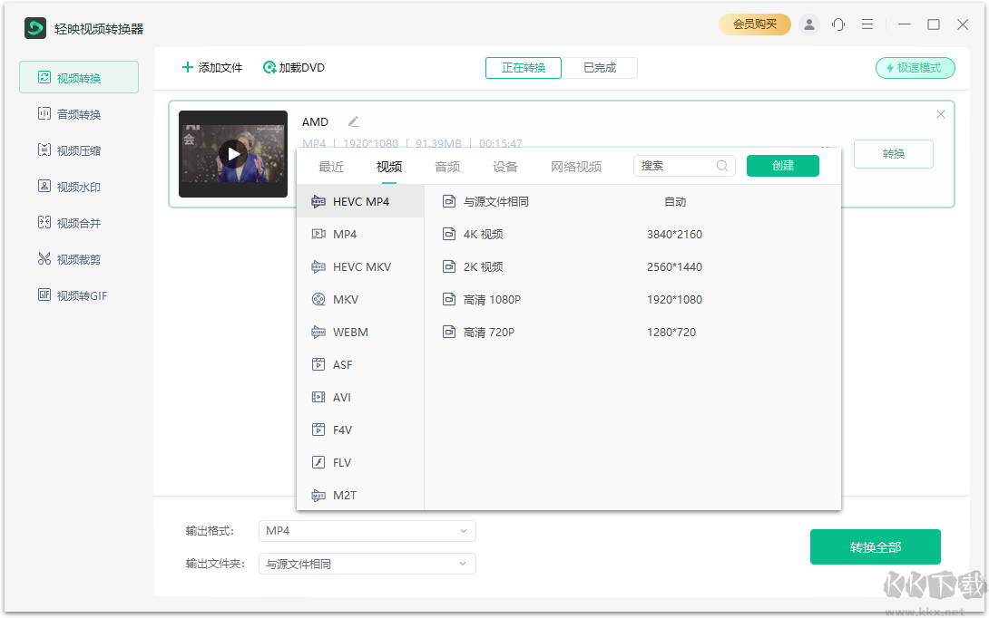Open the 音频转换 sidebar section
Screen dimensions: 989x618
click(79, 114)
